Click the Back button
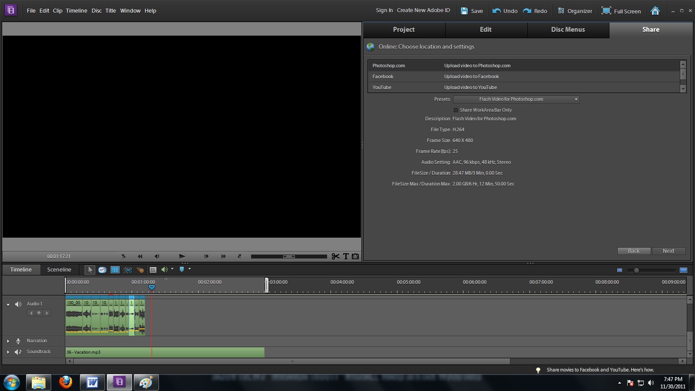This screenshot has width=695, height=391. (x=634, y=251)
